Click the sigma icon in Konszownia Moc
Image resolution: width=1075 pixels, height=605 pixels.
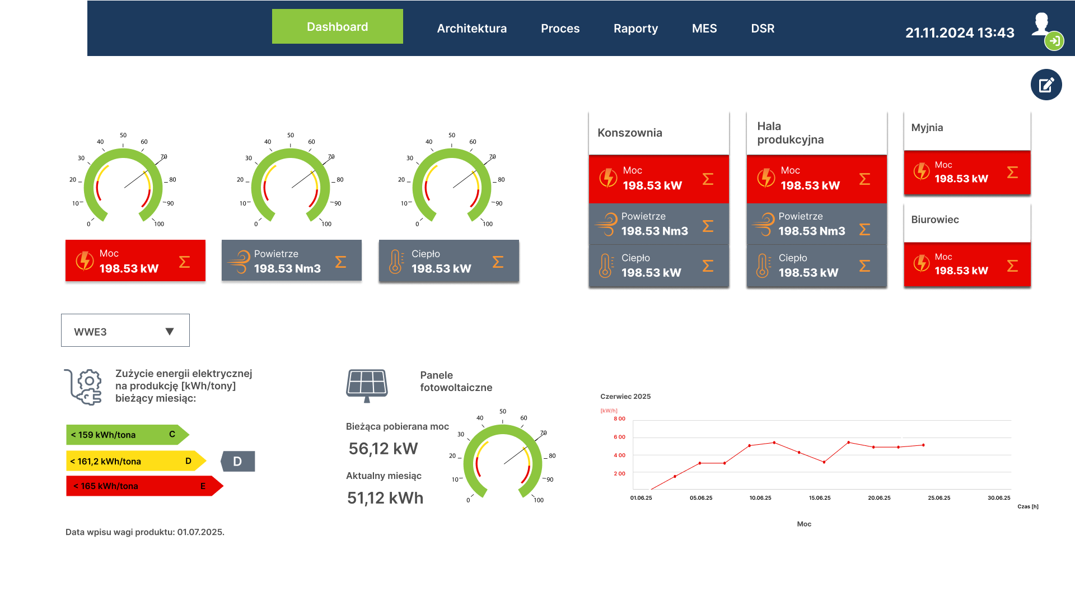(708, 179)
